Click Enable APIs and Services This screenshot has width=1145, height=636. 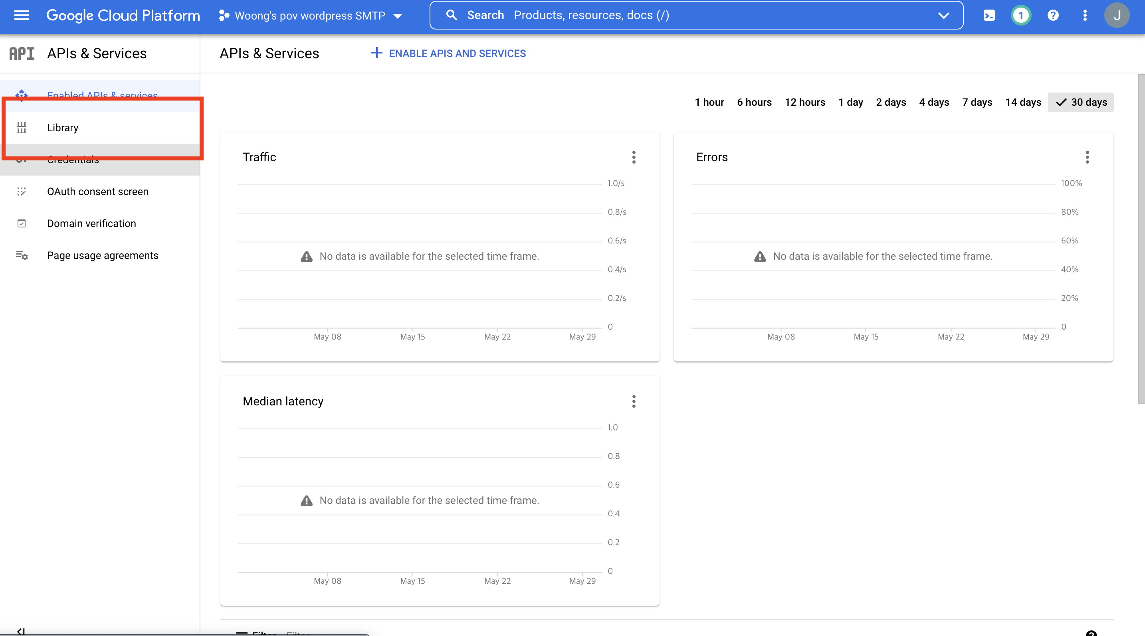(x=448, y=53)
